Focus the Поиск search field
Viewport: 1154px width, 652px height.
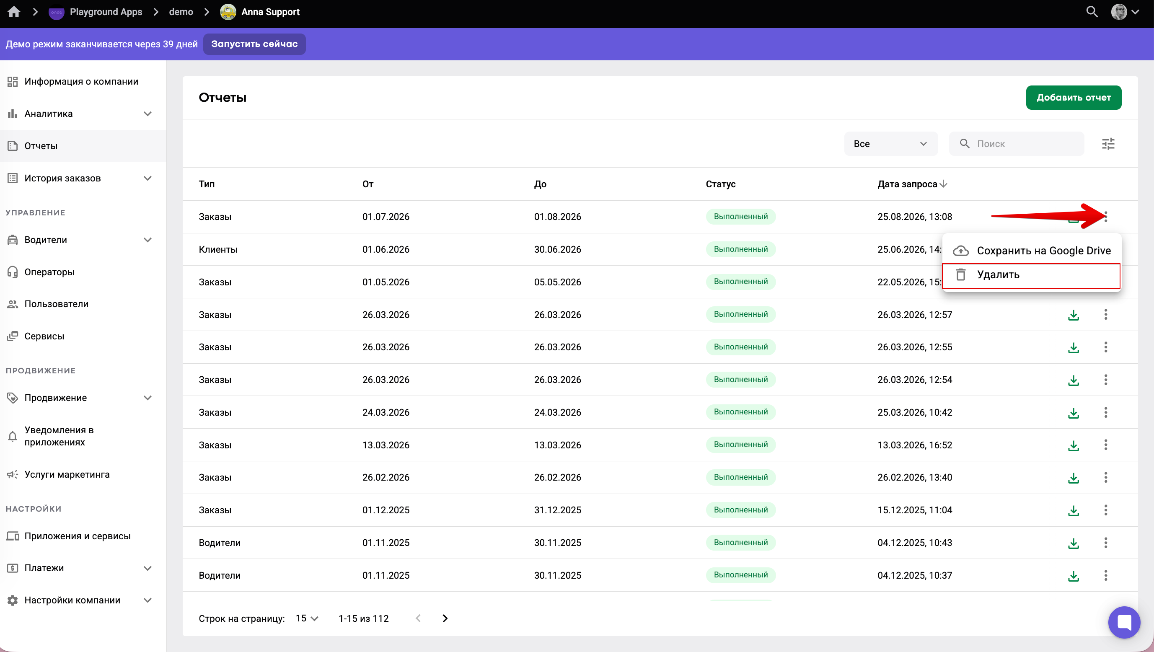click(1017, 144)
